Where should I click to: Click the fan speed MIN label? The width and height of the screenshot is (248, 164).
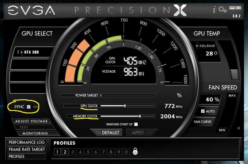pos(222,130)
